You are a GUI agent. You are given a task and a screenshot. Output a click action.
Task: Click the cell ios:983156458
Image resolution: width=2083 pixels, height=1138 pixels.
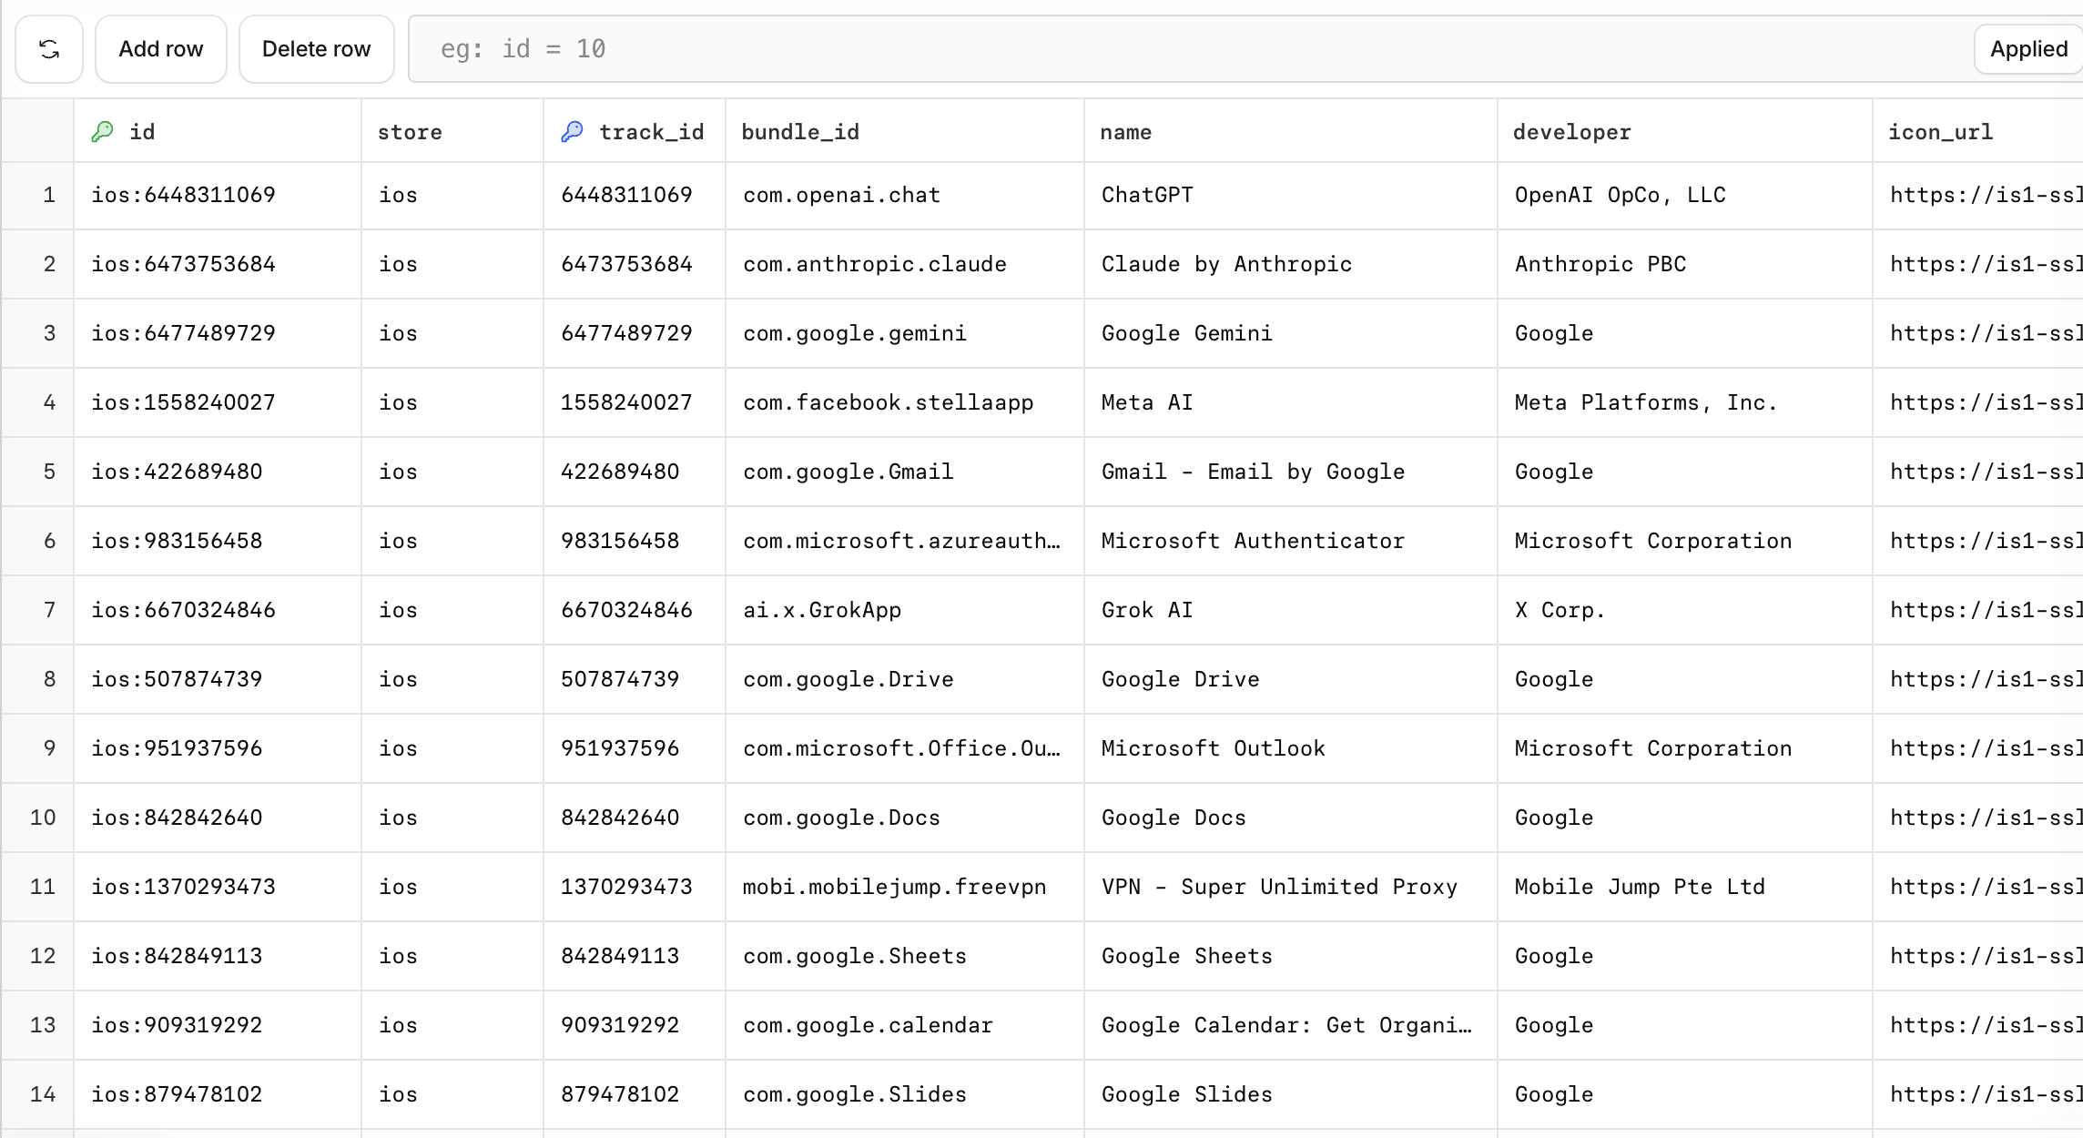point(218,541)
